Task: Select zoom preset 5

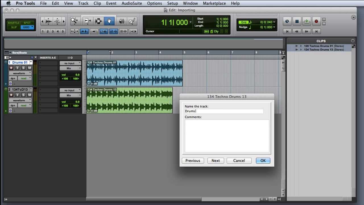Action: 63,31
